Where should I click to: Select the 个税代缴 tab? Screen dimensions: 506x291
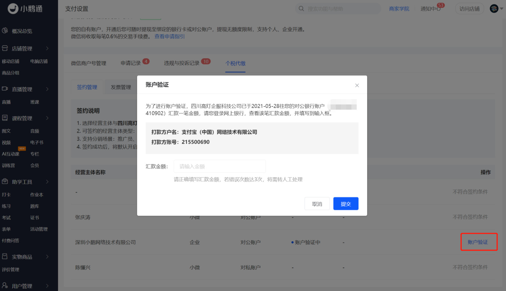coord(236,63)
